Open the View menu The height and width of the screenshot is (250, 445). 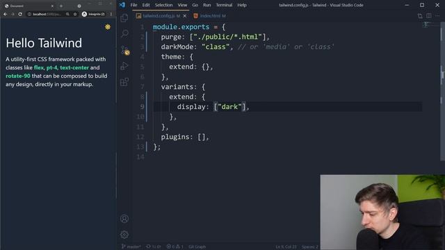(x=182, y=5)
